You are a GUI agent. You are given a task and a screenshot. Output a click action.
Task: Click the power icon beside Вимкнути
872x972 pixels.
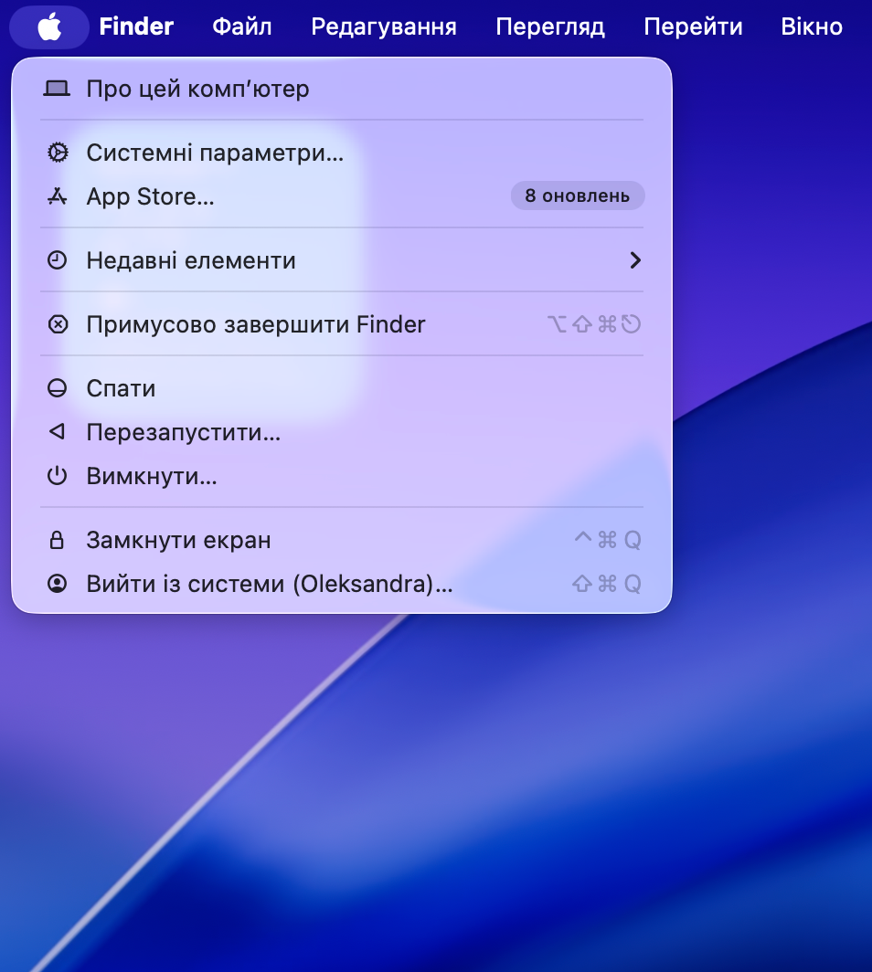click(57, 476)
